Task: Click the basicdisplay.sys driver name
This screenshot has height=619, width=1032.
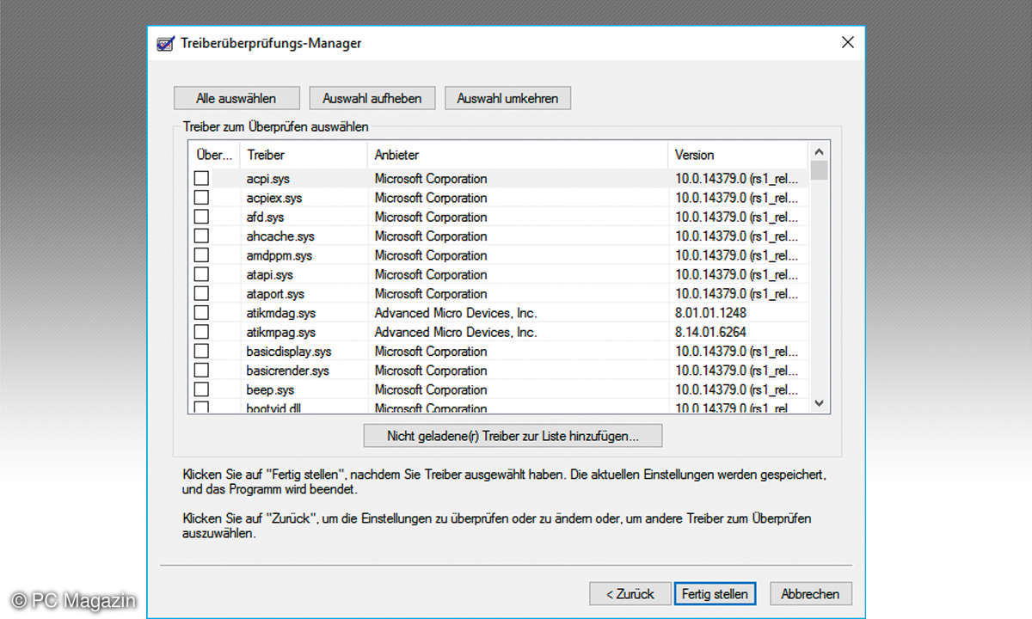Action: (289, 351)
